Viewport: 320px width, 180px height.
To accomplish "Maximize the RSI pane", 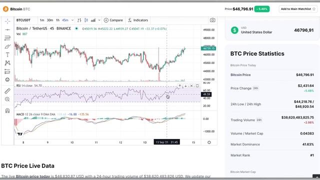I will point(197,86).
